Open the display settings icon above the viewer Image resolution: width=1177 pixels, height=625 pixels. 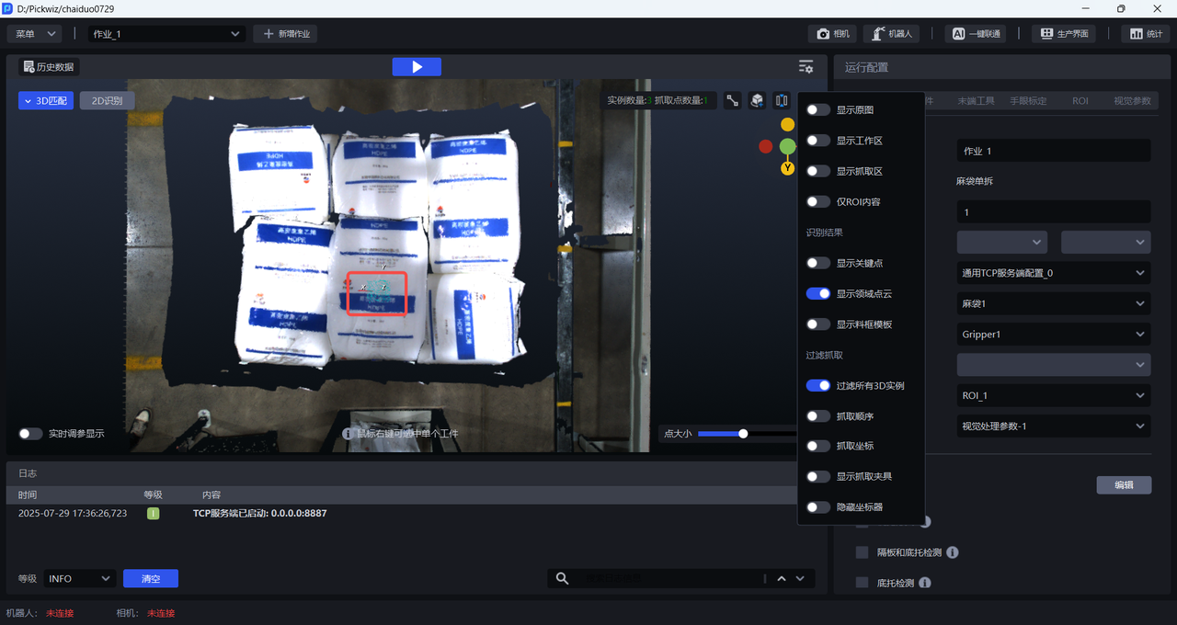pyautogui.click(x=806, y=67)
